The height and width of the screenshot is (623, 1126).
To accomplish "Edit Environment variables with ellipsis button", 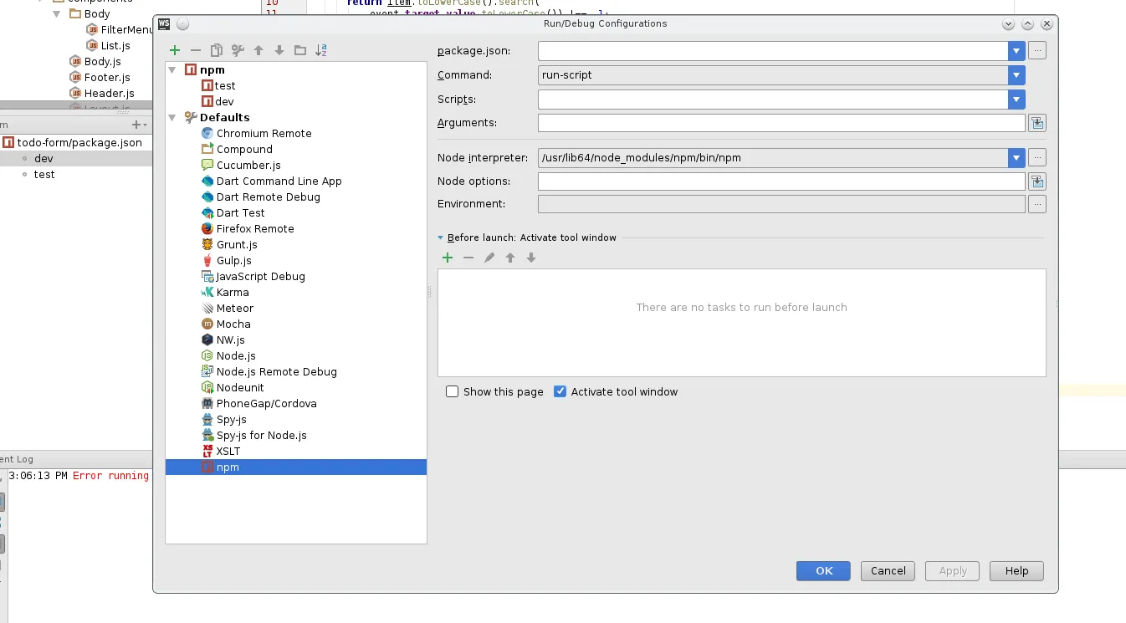I will [1037, 204].
